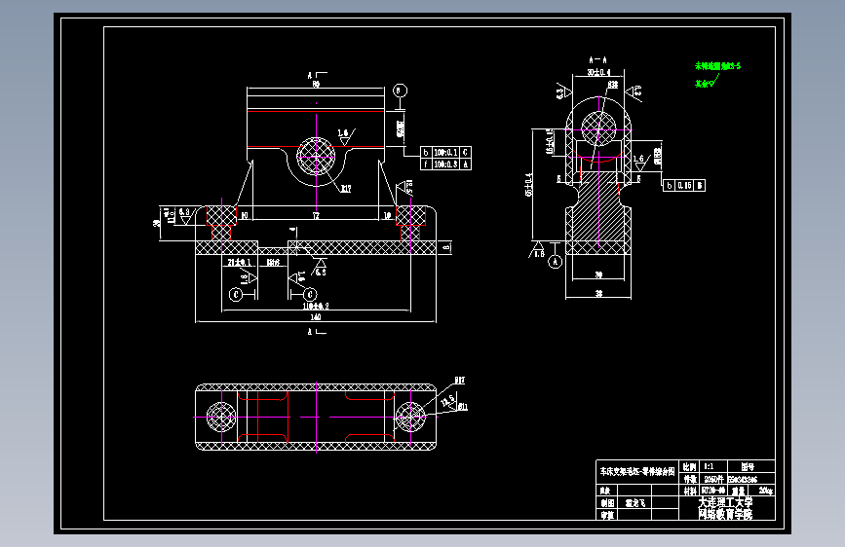Click the '2050件' quantity cell
The image size is (845, 547).
pos(712,479)
